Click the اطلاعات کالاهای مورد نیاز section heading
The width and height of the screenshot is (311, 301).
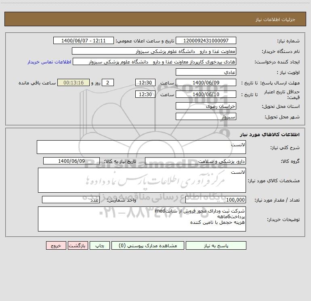coord(270,135)
